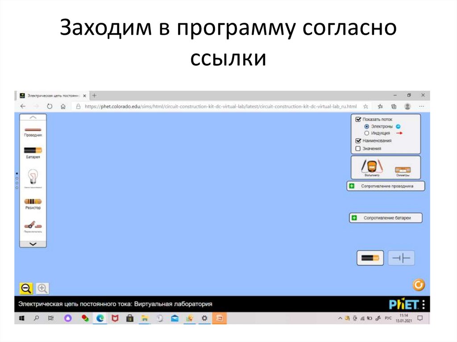The image size is (457, 342).
Task: Open a new browser tab
Action: point(94,95)
